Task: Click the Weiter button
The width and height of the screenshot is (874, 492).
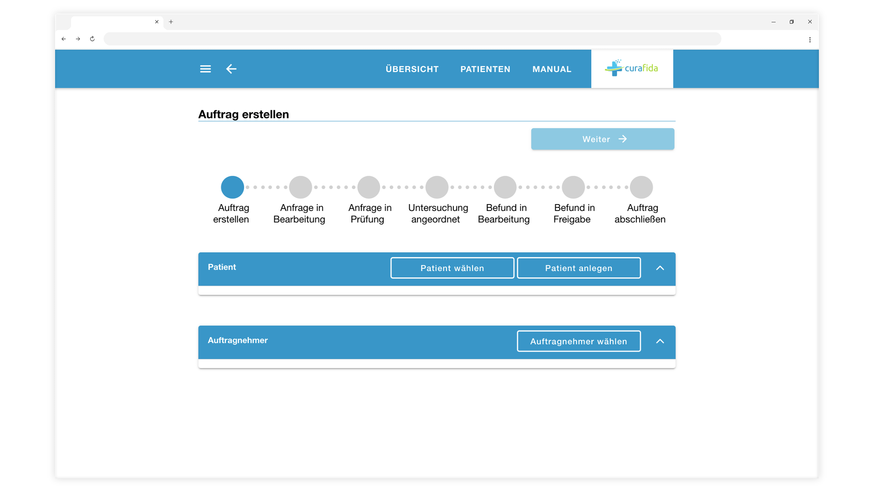Action: (603, 139)
